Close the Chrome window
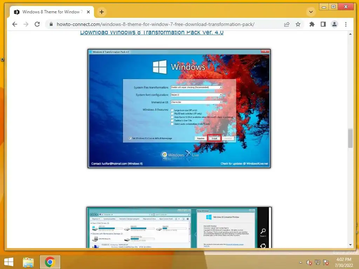Image resolution: width=359 pixels, height=269 pixels. point(346,7)
